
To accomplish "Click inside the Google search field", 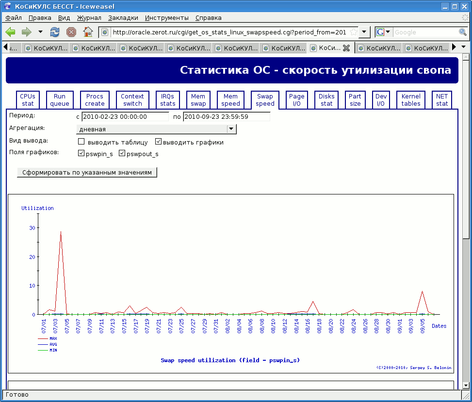I will (425, 32).
